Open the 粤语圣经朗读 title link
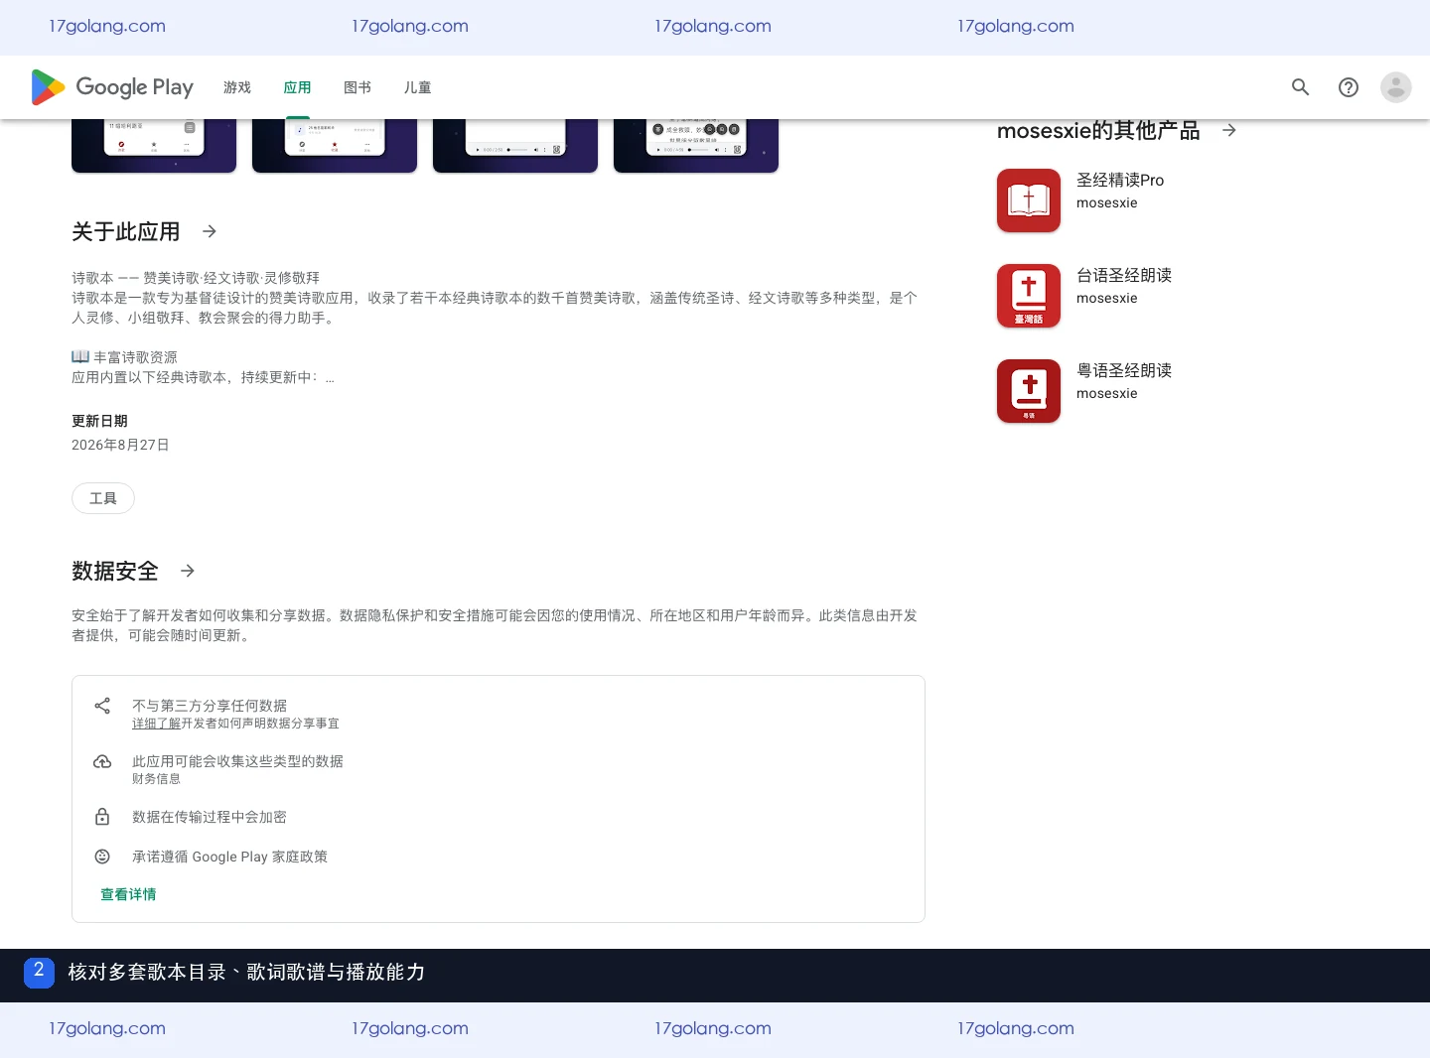Screen dimensions: 1430x1058 pyautogui.click(x=1124, y=370)
